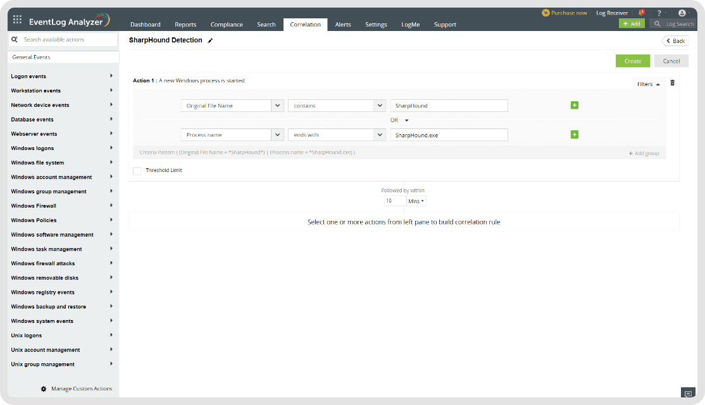Open the LogMe tab
This screenshot has height=405, width=705.
[x=411, y=24]
